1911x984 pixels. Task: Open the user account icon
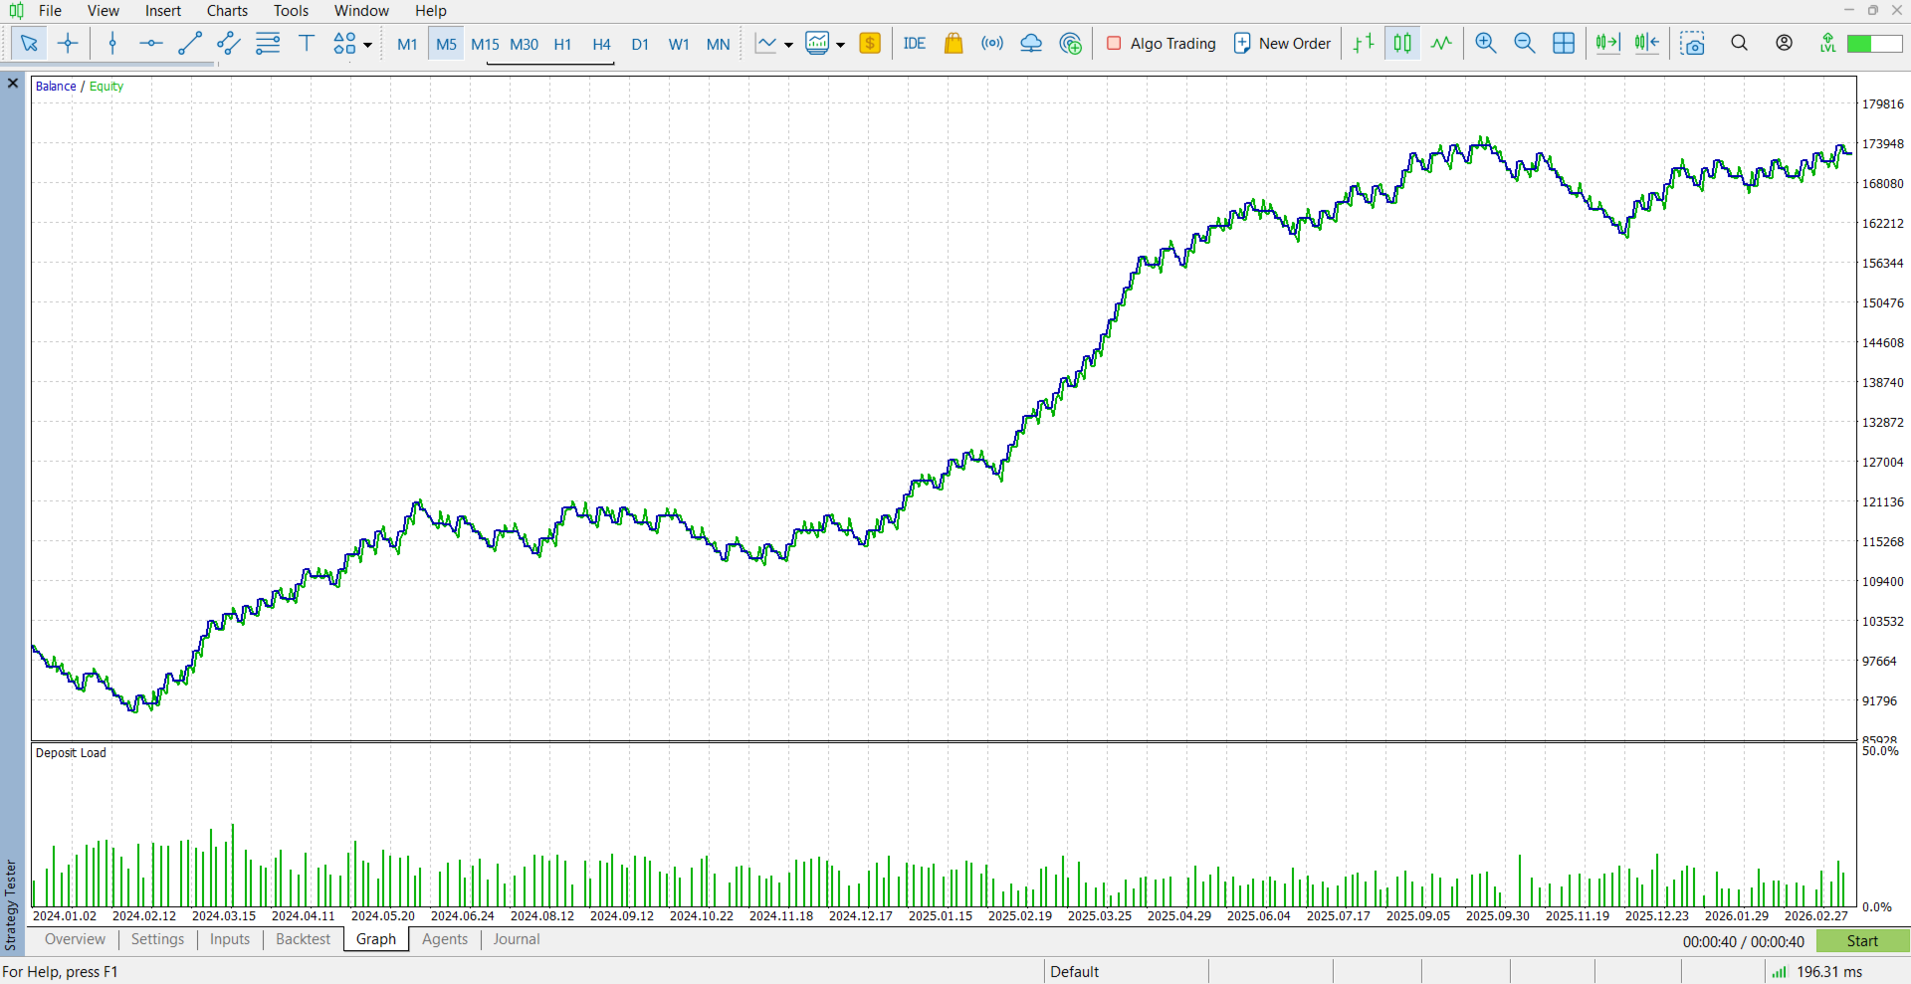pos(1785,43)
